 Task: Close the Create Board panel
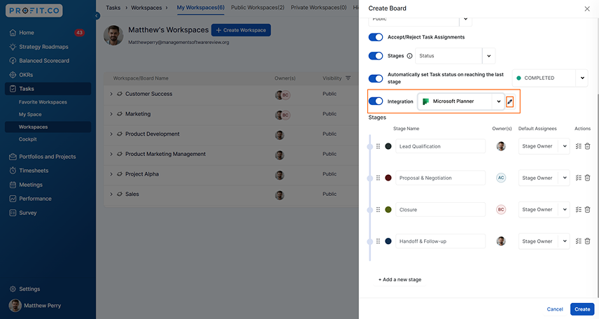point(587,9)
